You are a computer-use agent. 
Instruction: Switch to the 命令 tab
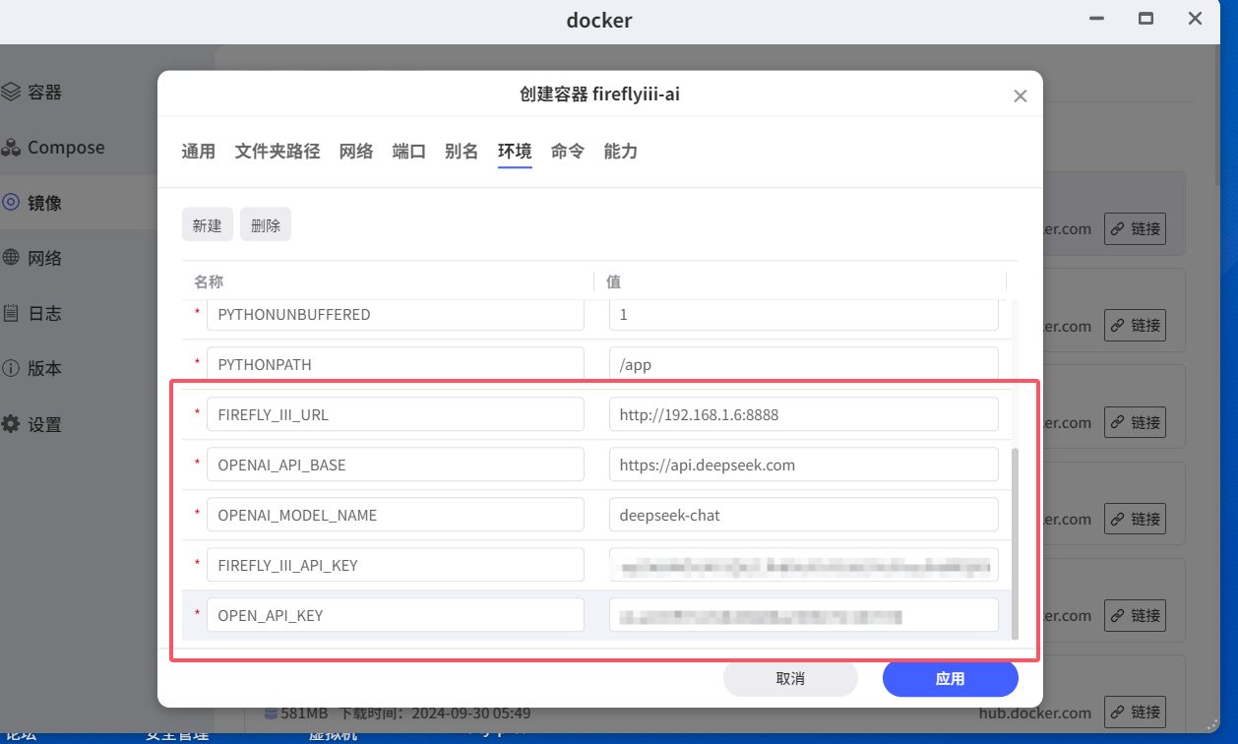click(568, 152)
